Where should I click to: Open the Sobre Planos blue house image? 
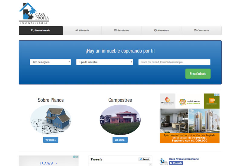point(51,120)
